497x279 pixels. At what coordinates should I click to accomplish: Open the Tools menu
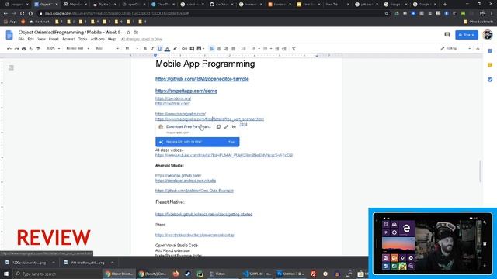click(82, 39)
